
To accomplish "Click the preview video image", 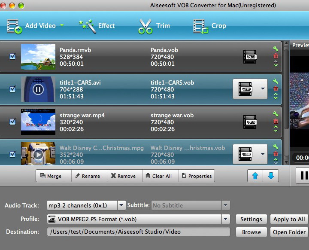I will pyautogui.click(x=300, y=101).
